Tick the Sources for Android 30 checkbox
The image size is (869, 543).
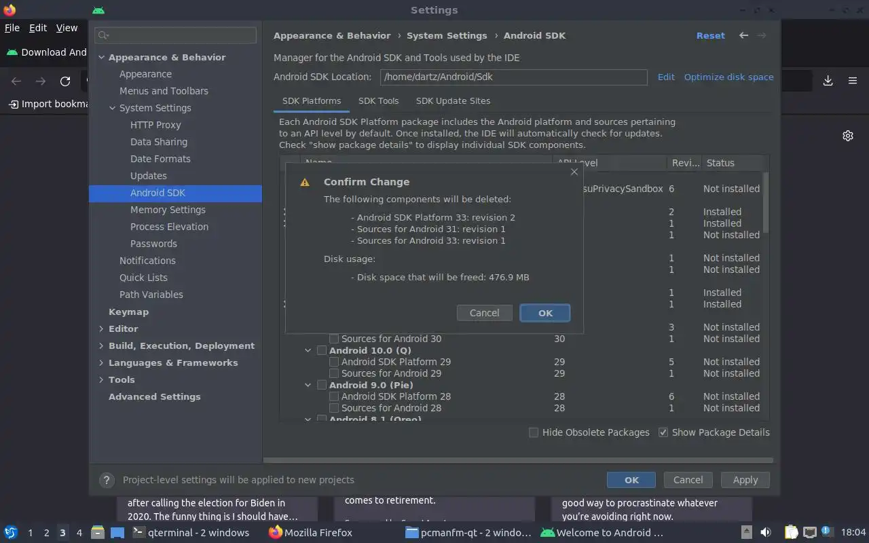coord(334,339)
